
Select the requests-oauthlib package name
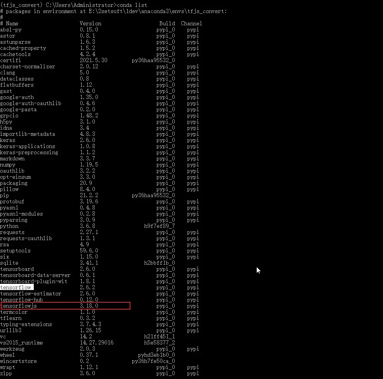pos(26,238)
